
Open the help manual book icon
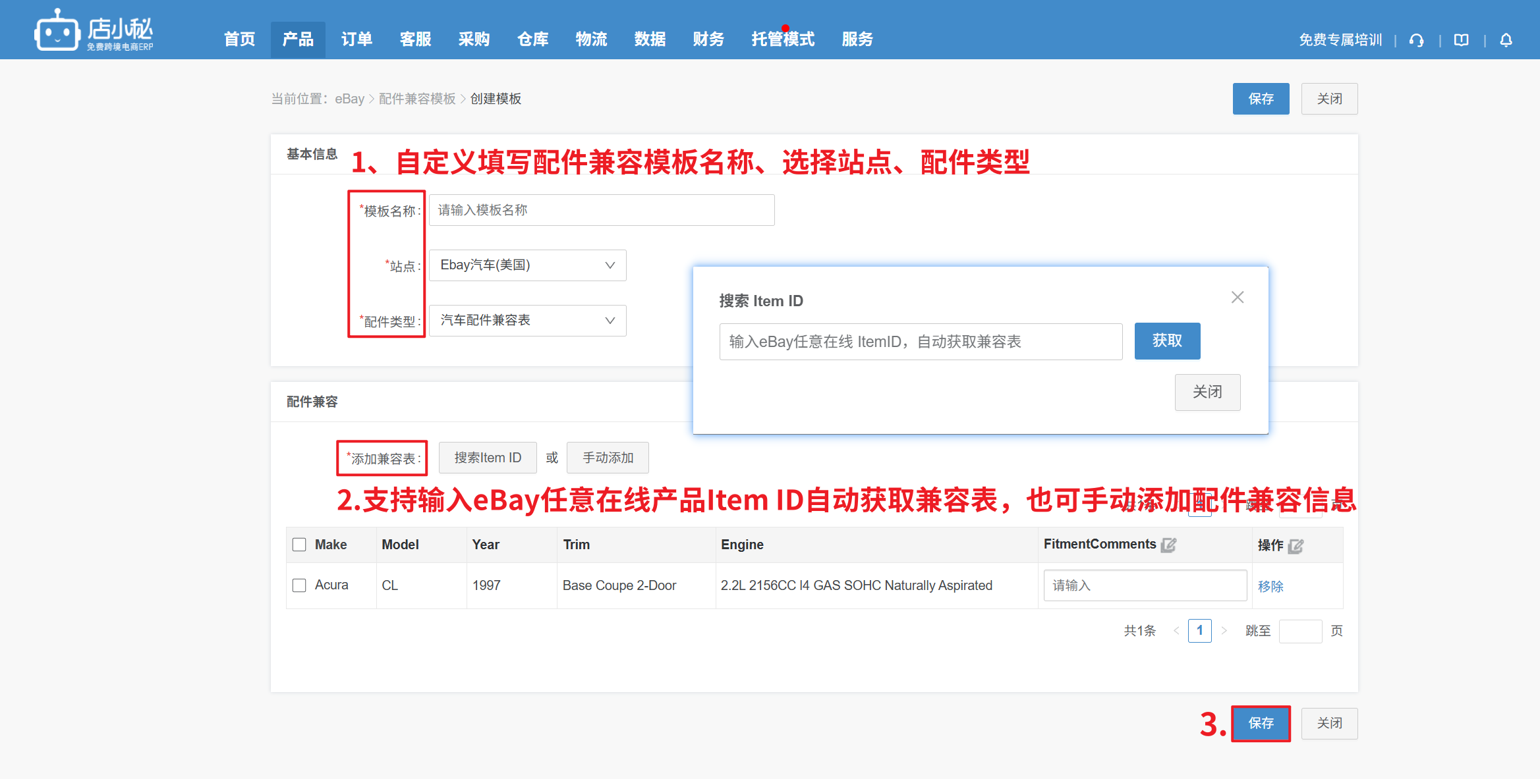1461,40
